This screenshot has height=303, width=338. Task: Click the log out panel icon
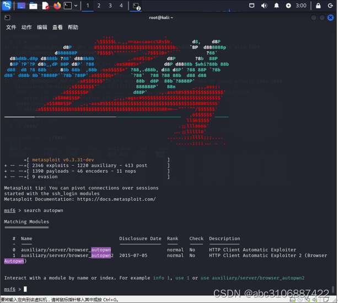pyautogui.click(x=330, y=6)
